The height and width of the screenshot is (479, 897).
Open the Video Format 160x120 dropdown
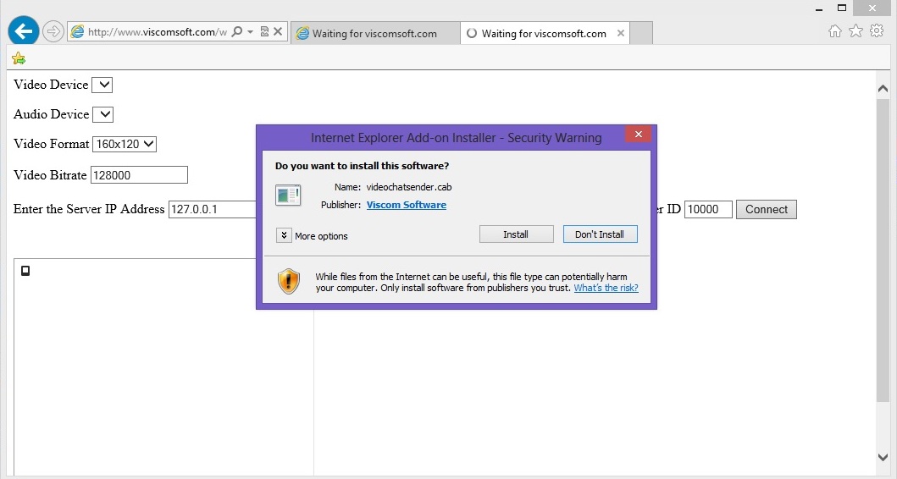[125, 145]
